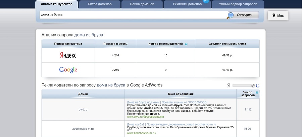Image resolution: width=302 pixels, height=137 pixels.
Task: Click the G icon right of the slider
Action: (x=257, y=86)
